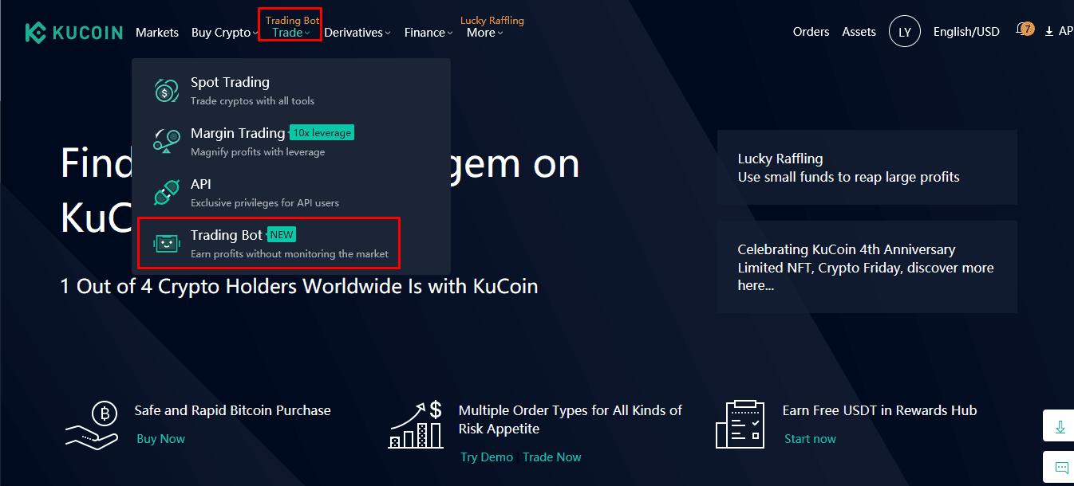Viewport: 1074px width, 486px height.
Task: Click the Trading Bot robot icon
Action: coord(166,244)
